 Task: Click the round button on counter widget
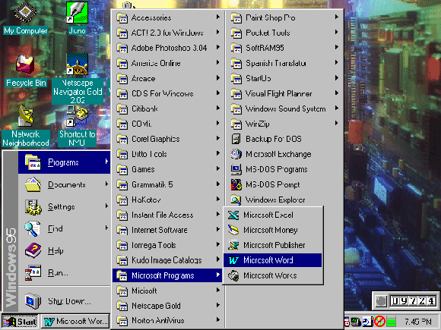[380, 301]
